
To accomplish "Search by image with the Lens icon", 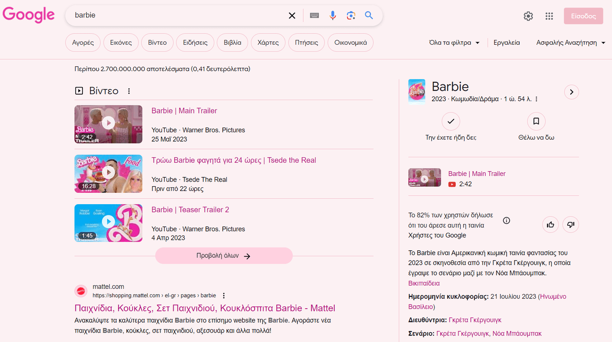I will point(351,16).
